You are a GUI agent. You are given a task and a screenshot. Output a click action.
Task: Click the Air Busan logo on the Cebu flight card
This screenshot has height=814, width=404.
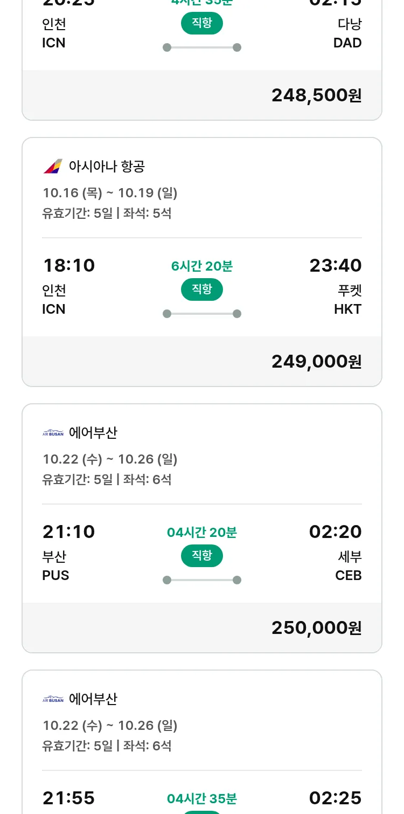(53, 433)
